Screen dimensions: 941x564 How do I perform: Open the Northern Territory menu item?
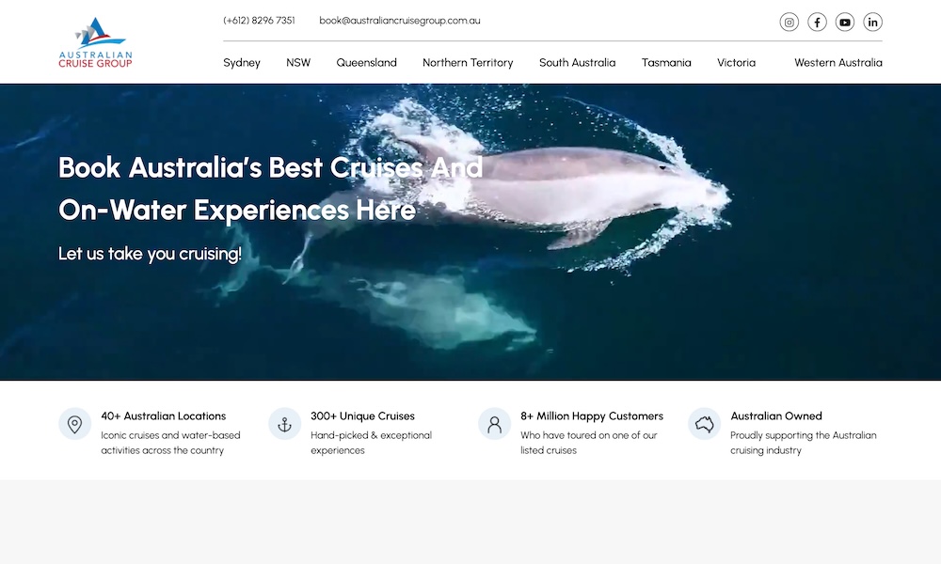pos(468,63)
